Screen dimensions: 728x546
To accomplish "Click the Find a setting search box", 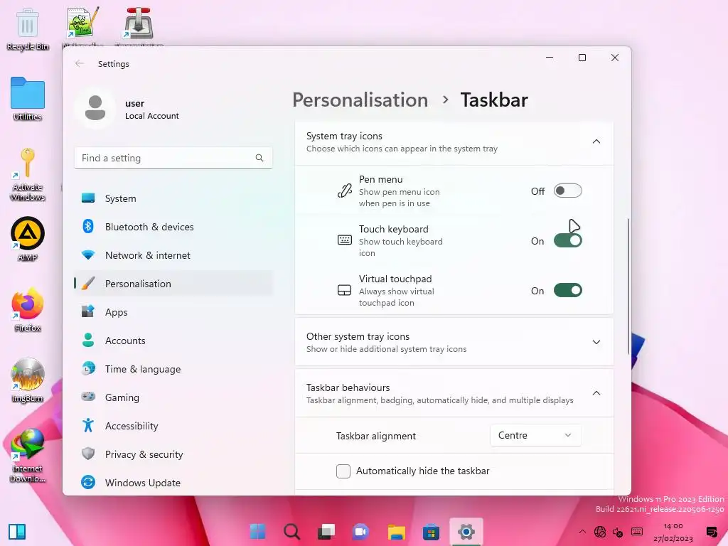I will 173,158.
